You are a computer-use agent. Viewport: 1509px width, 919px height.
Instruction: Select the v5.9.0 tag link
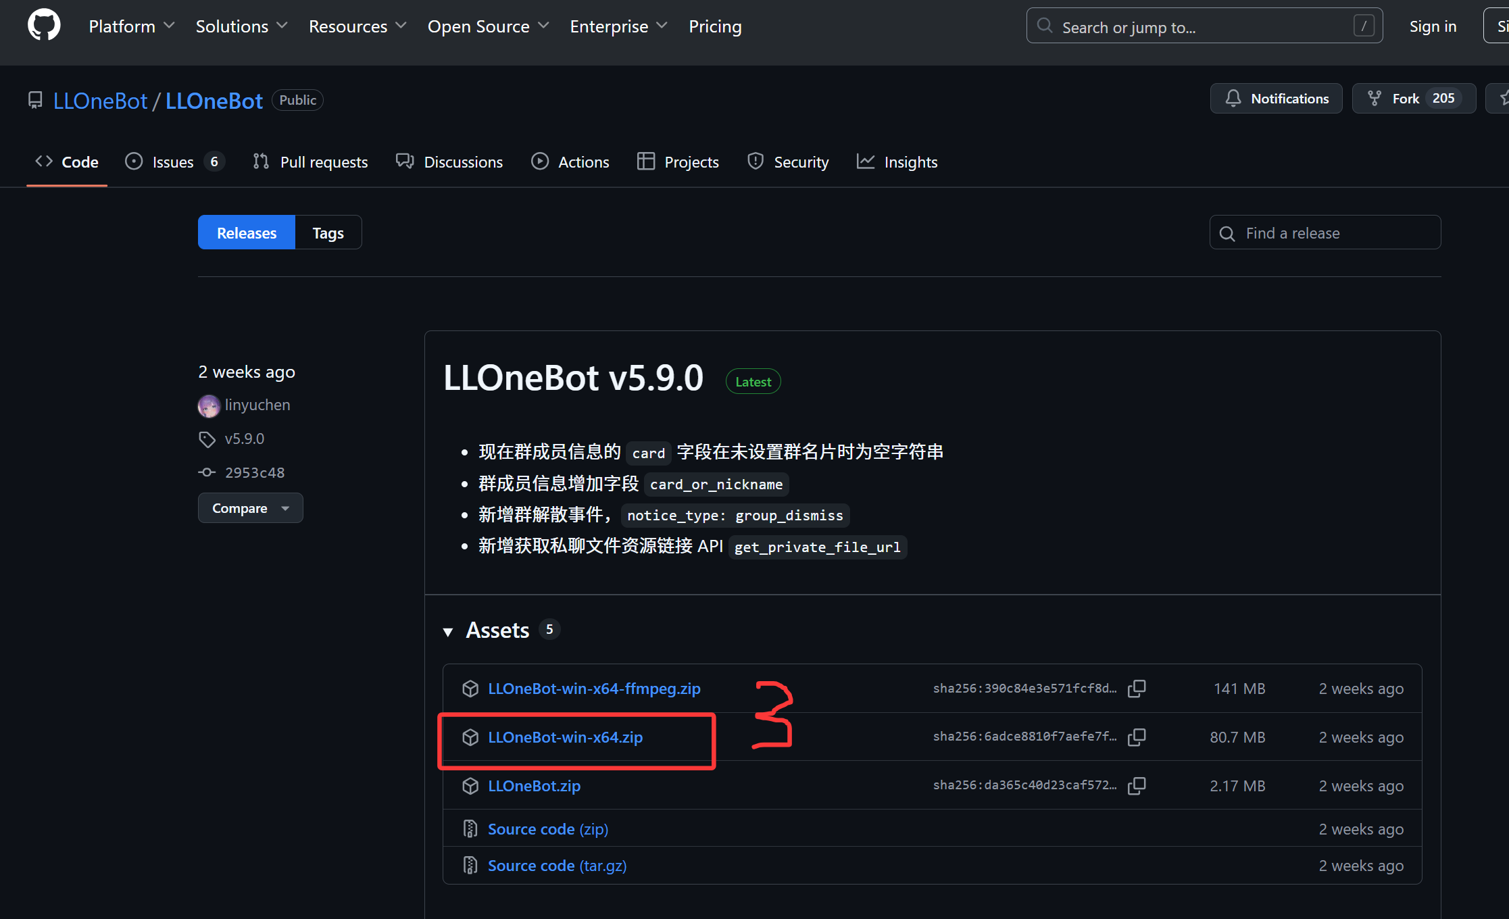pyautogui.click(x=244, y=439)
